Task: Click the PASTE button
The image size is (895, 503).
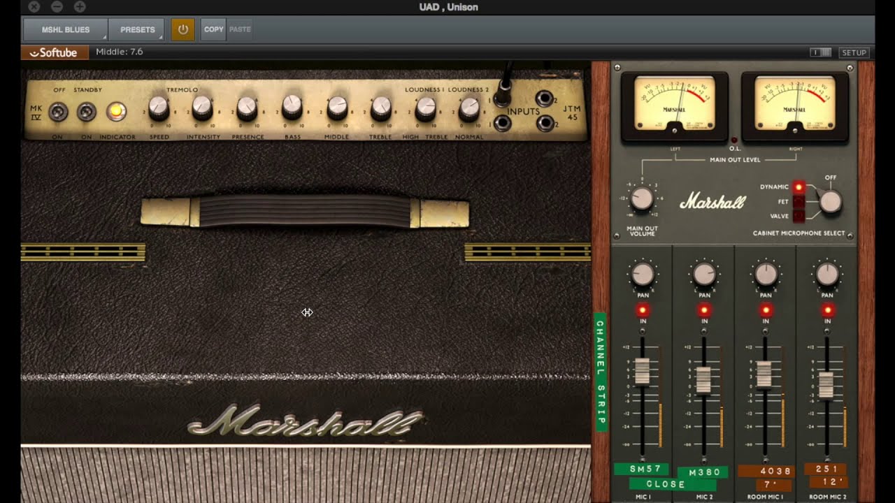Action: (240, 29)
